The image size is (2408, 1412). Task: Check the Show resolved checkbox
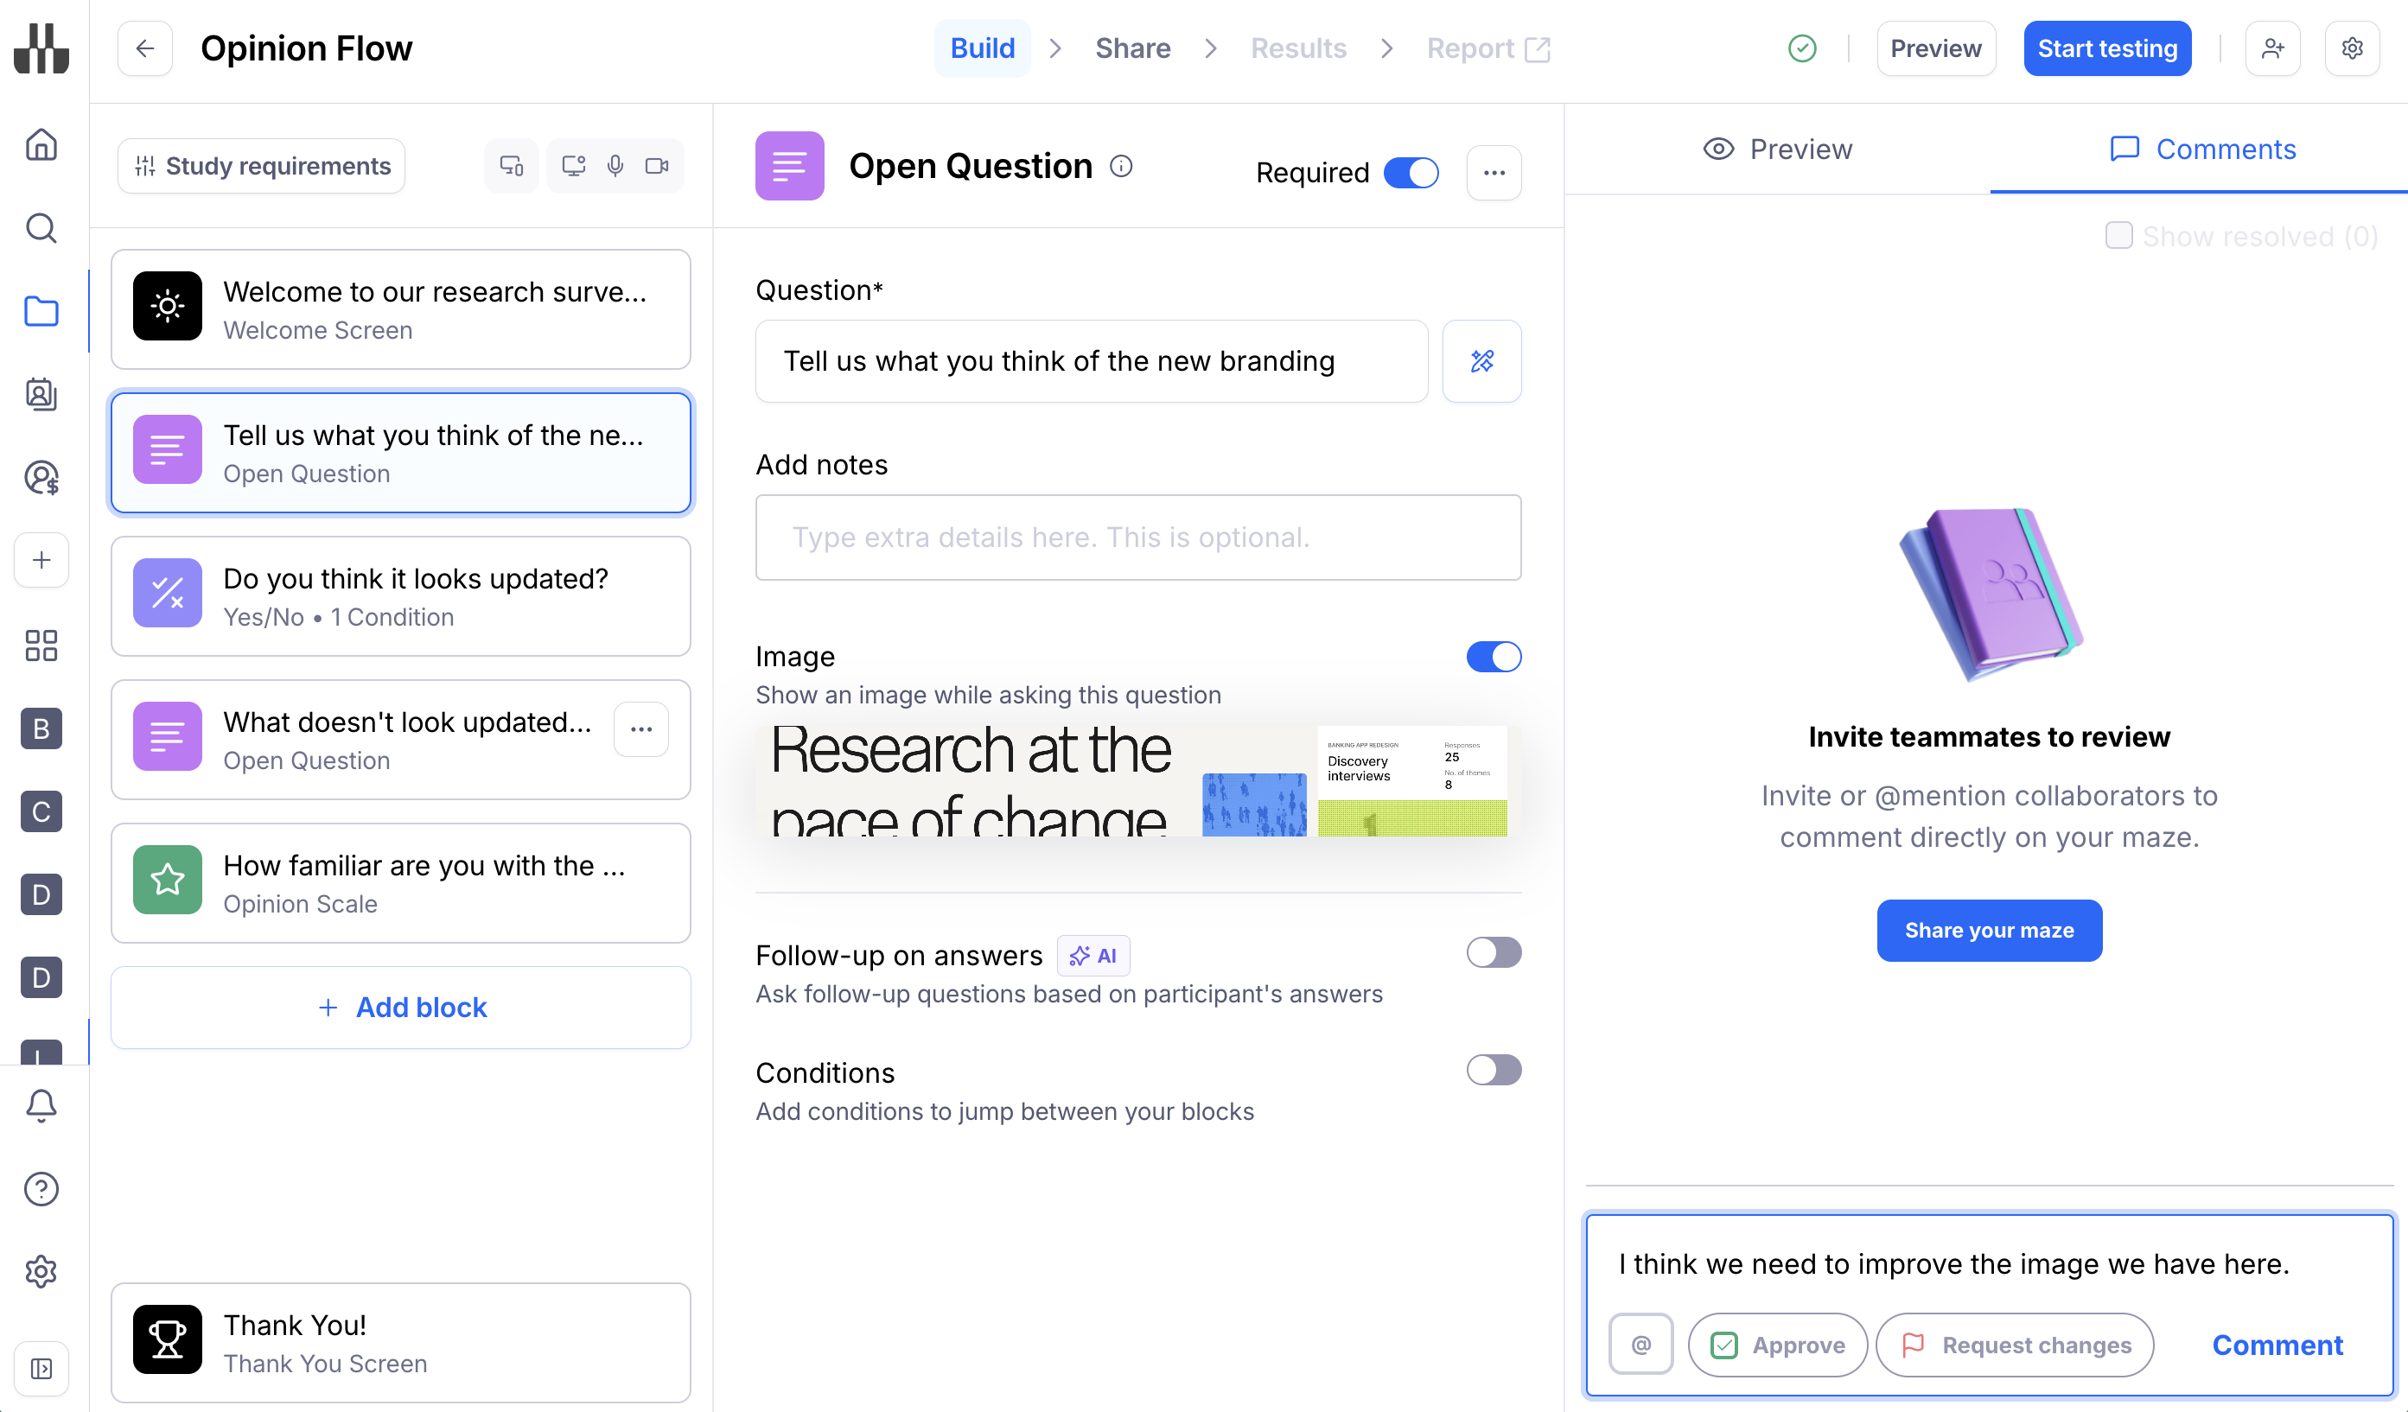click(x=2118, y=236)
